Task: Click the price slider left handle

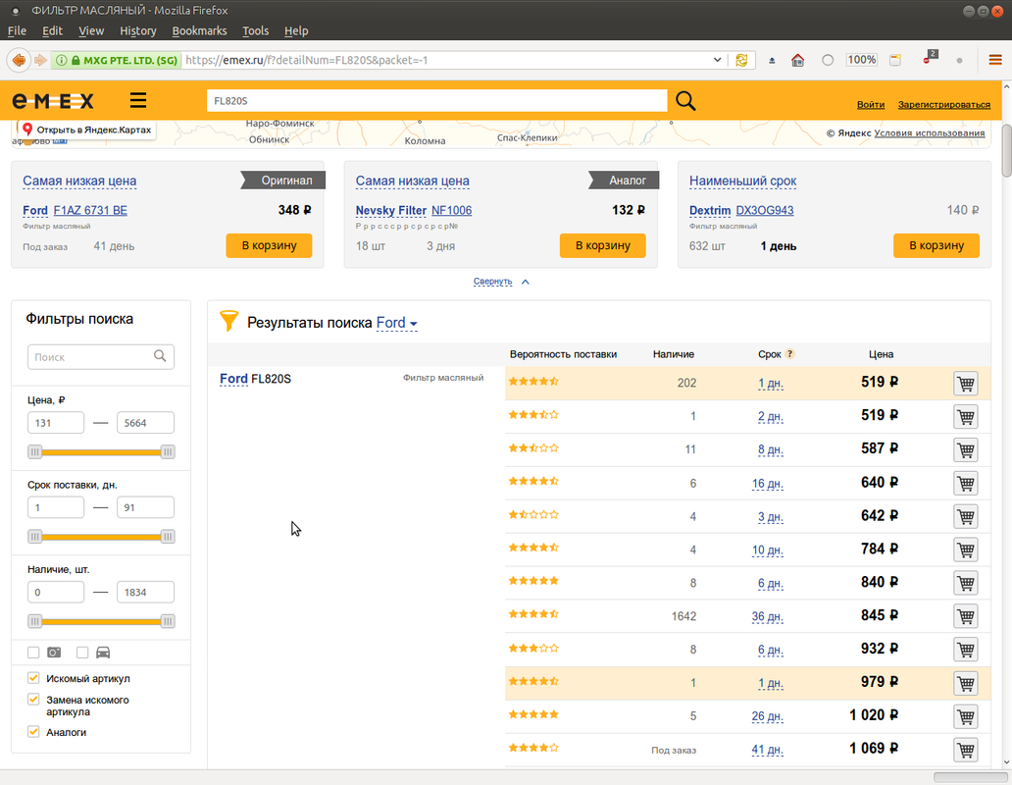Action: pyautogui.click(x=35, y=452)
